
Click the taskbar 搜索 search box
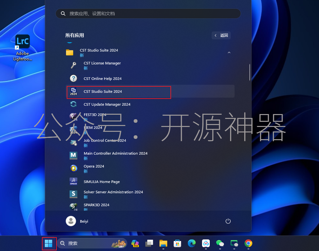(x=92, y=243)
